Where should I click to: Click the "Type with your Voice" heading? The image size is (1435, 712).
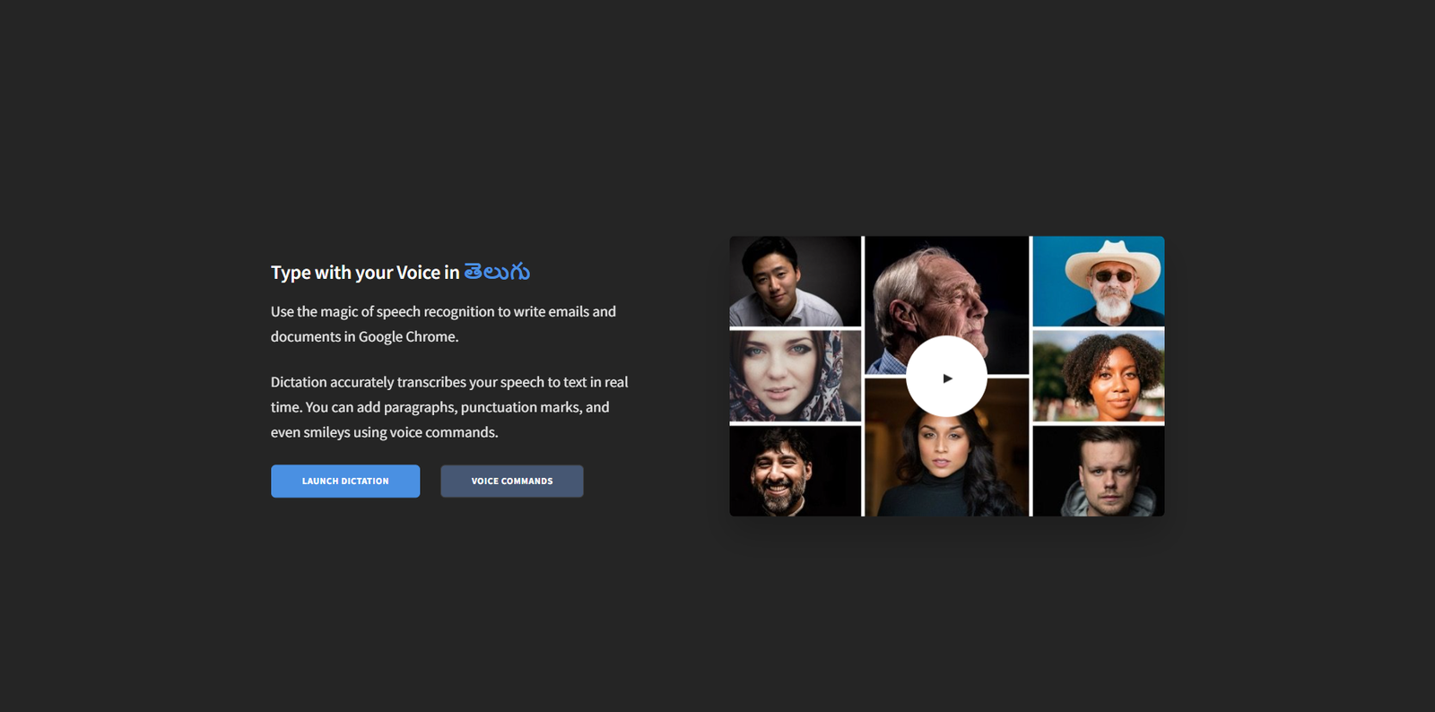coord(355,273)
